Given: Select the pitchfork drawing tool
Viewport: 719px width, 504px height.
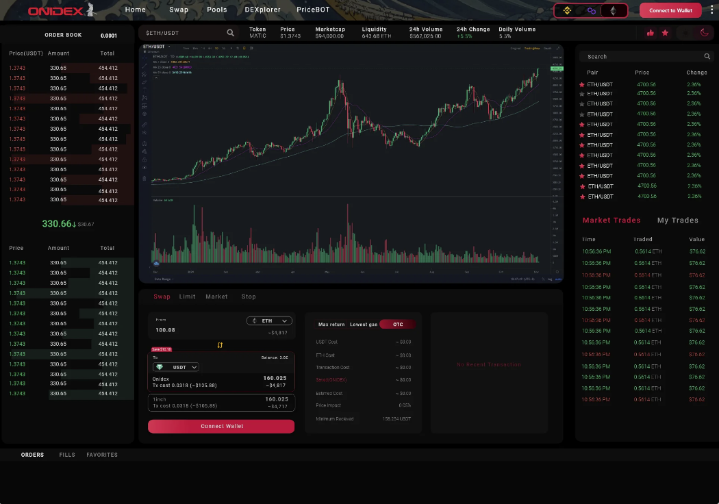Looking at the screenshot, I should click(x=144, y=74).
